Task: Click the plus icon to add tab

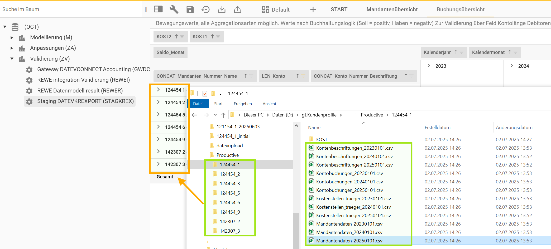Action: click(x=313, y=9)
